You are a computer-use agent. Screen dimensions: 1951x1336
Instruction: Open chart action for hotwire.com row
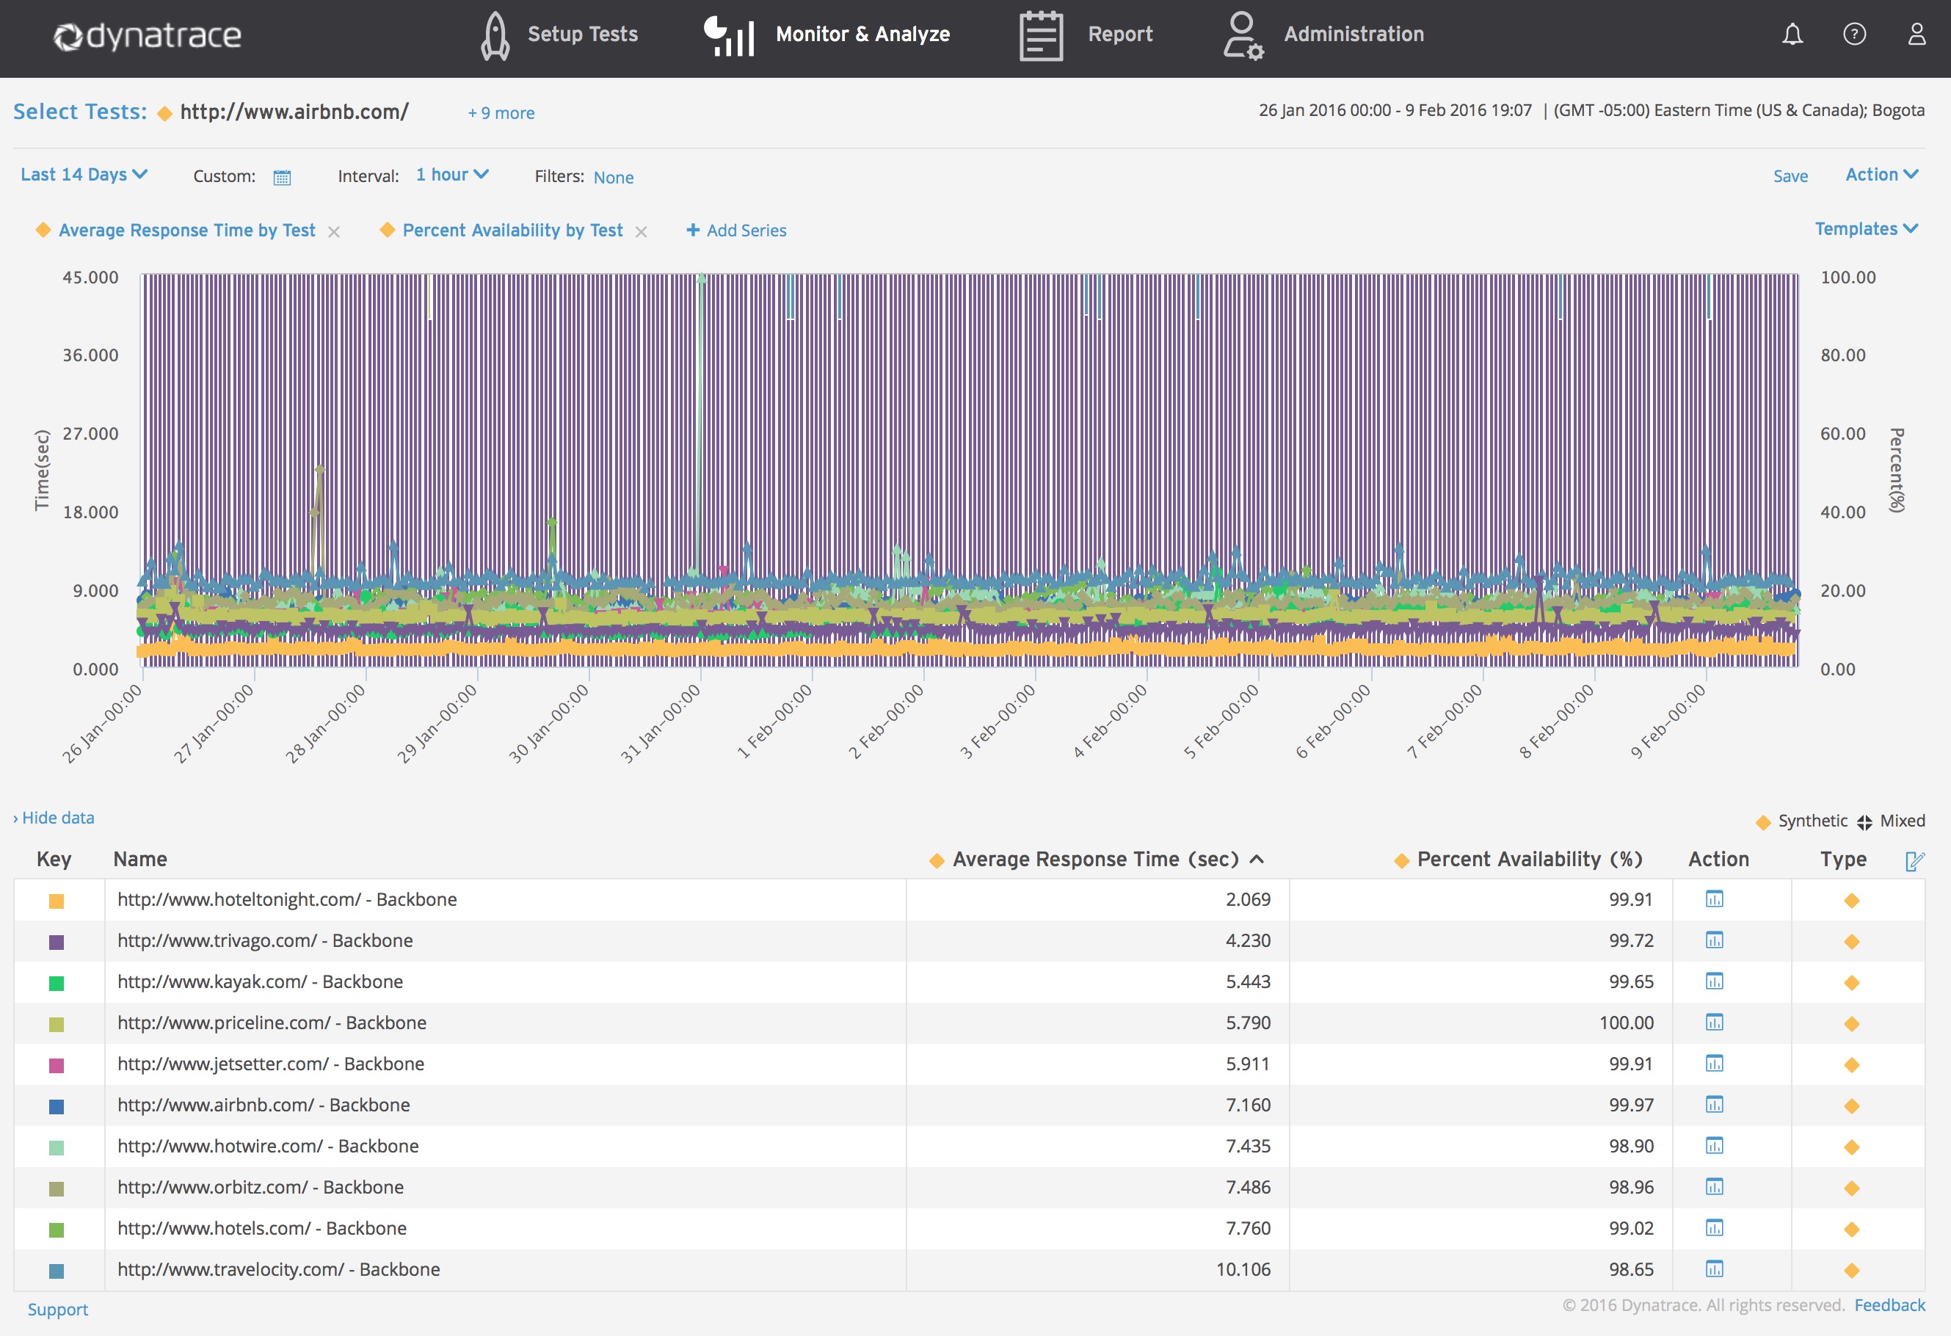(x=1714, y=1146)
